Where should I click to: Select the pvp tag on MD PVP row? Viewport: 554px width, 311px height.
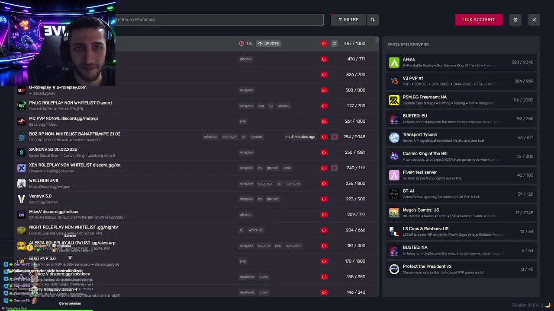[243, 121]
